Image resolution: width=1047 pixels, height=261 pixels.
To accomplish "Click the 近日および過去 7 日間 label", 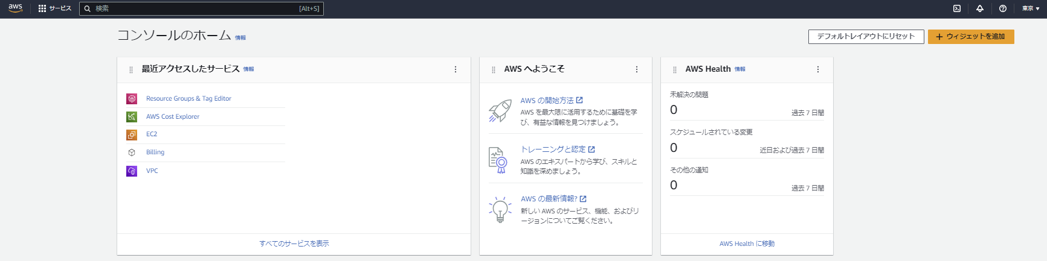I will (x=792, y=150).
